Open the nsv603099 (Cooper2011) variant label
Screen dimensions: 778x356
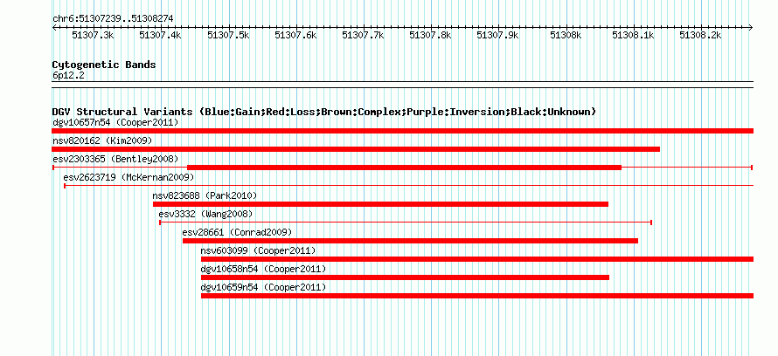[258, 250]
